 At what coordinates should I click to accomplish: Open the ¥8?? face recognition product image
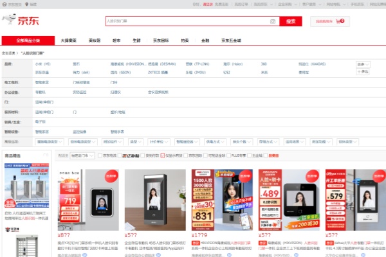coord(88,200)
